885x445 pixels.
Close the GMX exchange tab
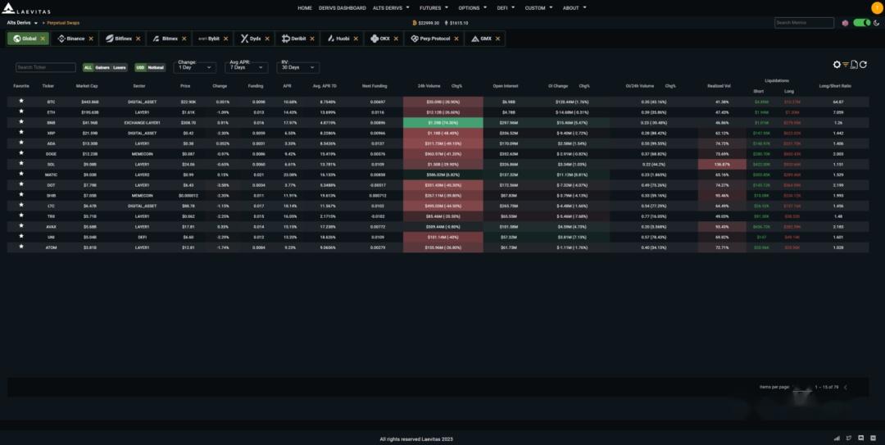tap(497, 39)
